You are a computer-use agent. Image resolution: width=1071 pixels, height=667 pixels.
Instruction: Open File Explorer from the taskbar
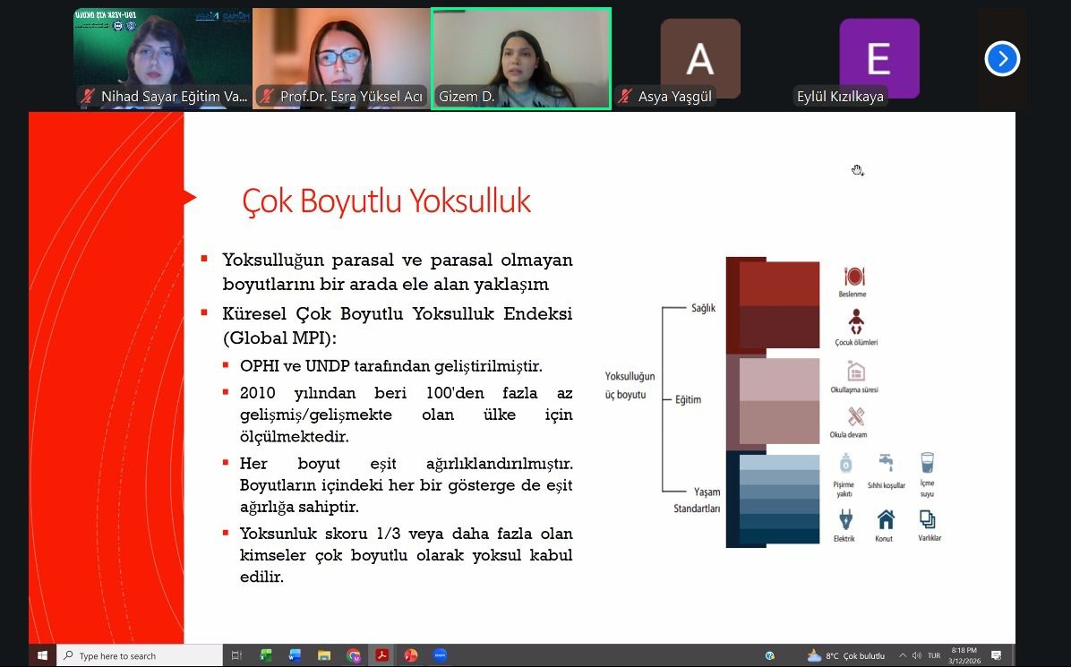pos(322,654)
